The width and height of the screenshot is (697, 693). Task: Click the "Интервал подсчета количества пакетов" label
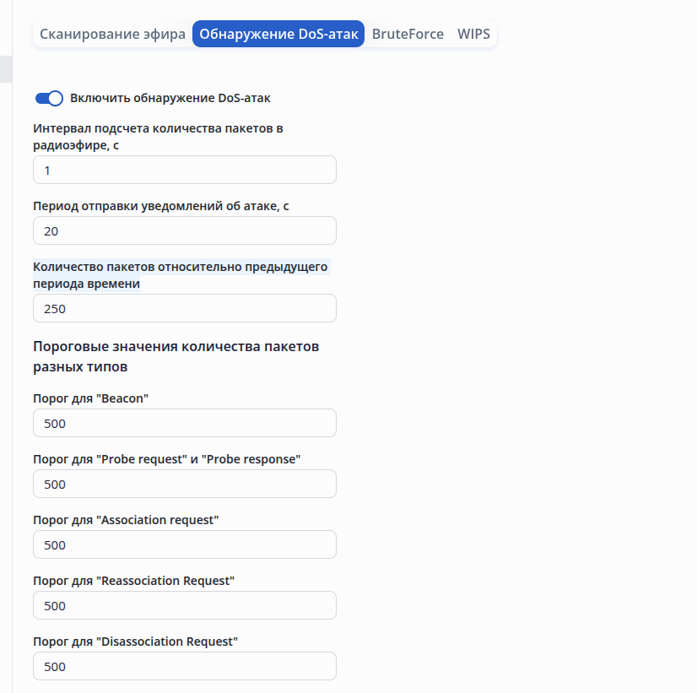(x=163, y=128)
